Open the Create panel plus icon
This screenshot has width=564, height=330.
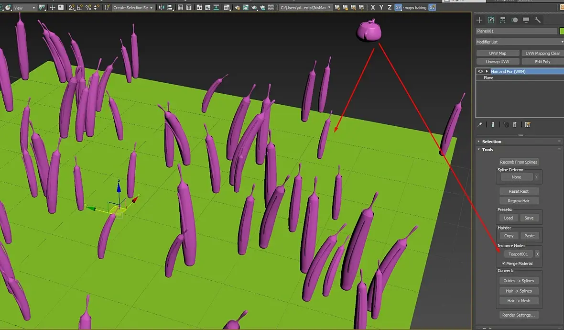479,20
